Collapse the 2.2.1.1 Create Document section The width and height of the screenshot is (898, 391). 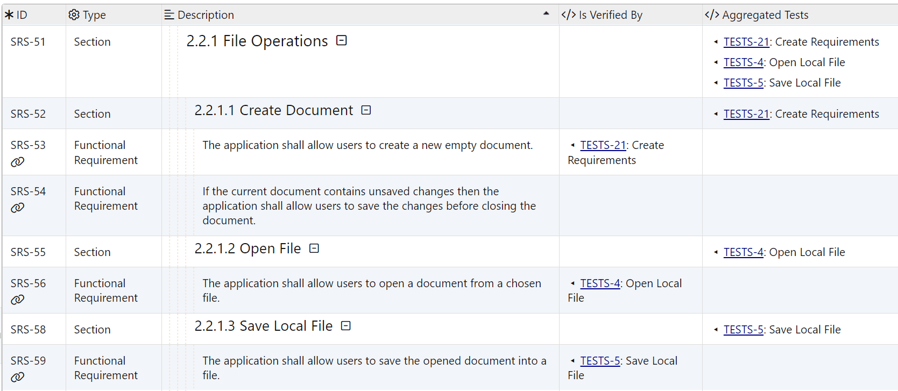(366, 110)
